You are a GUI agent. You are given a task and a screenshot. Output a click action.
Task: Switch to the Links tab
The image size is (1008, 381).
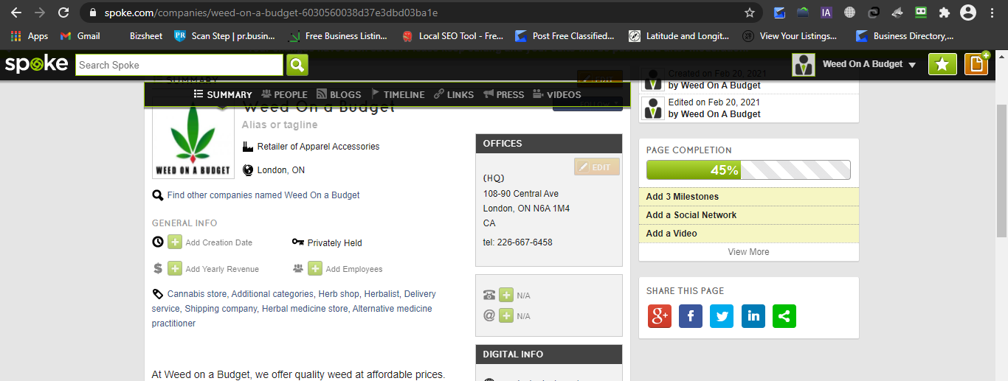454,94
